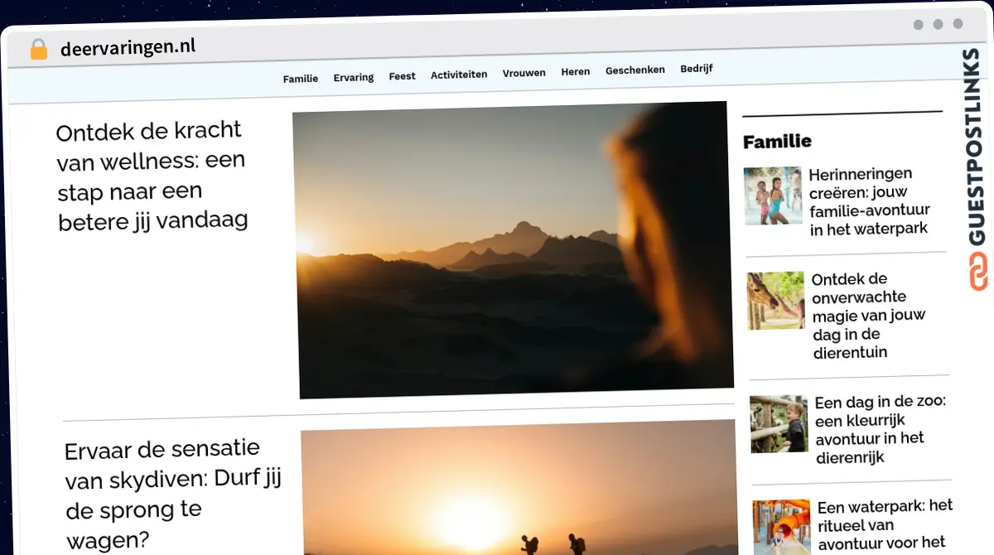Read the skydiven article headline

pos(174,495)
